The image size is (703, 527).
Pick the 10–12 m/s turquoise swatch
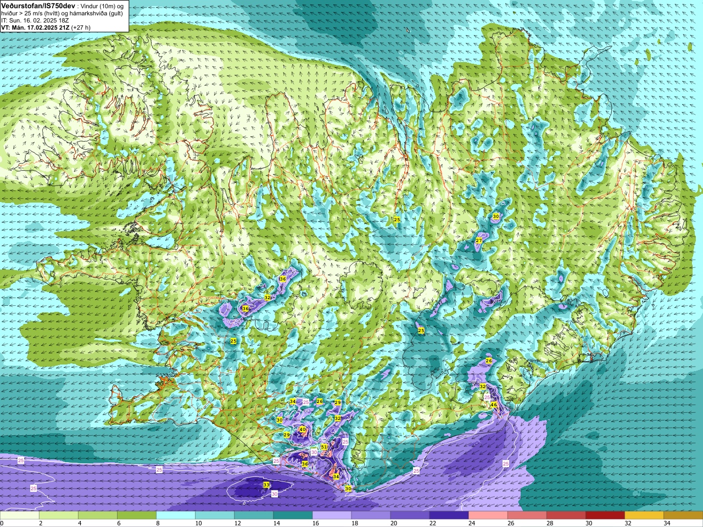(x=215, y=515)
